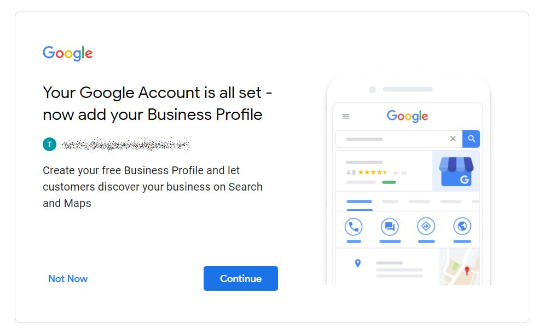543x334 pixels.
Task: Clear the search field using the X
Action: (x=453, y=139)
